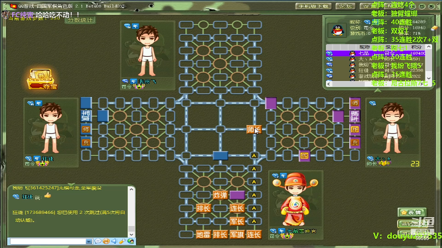Open 手机版下载 mobile download
The height and width of the screenshot is (248, 442).
click(x=313, y=6)
